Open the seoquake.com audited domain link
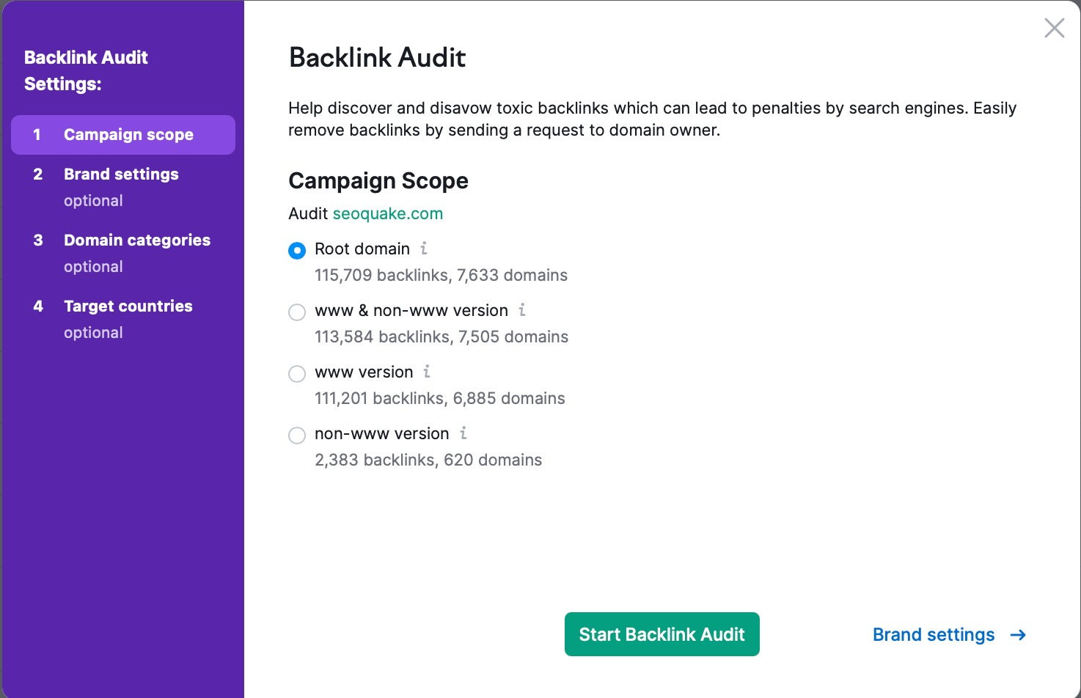 pyautogui.click(x=388, y=213)
